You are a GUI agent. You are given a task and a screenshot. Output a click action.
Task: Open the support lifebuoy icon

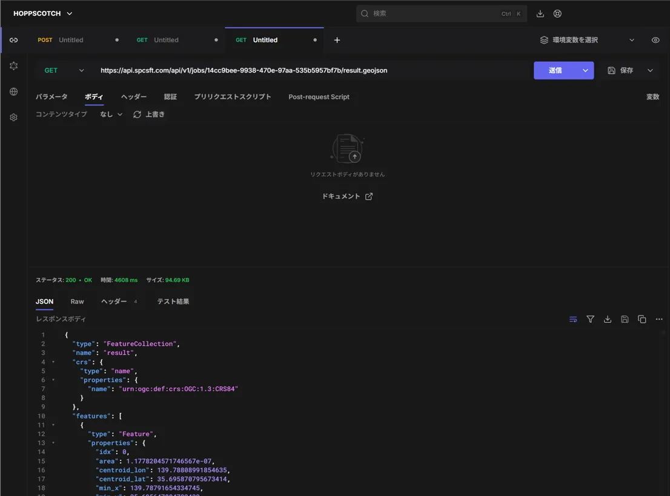click(x=557, y=14)
